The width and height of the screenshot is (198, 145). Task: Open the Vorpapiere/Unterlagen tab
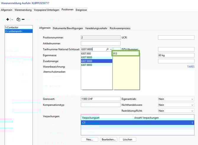click(x=46, y=10)
